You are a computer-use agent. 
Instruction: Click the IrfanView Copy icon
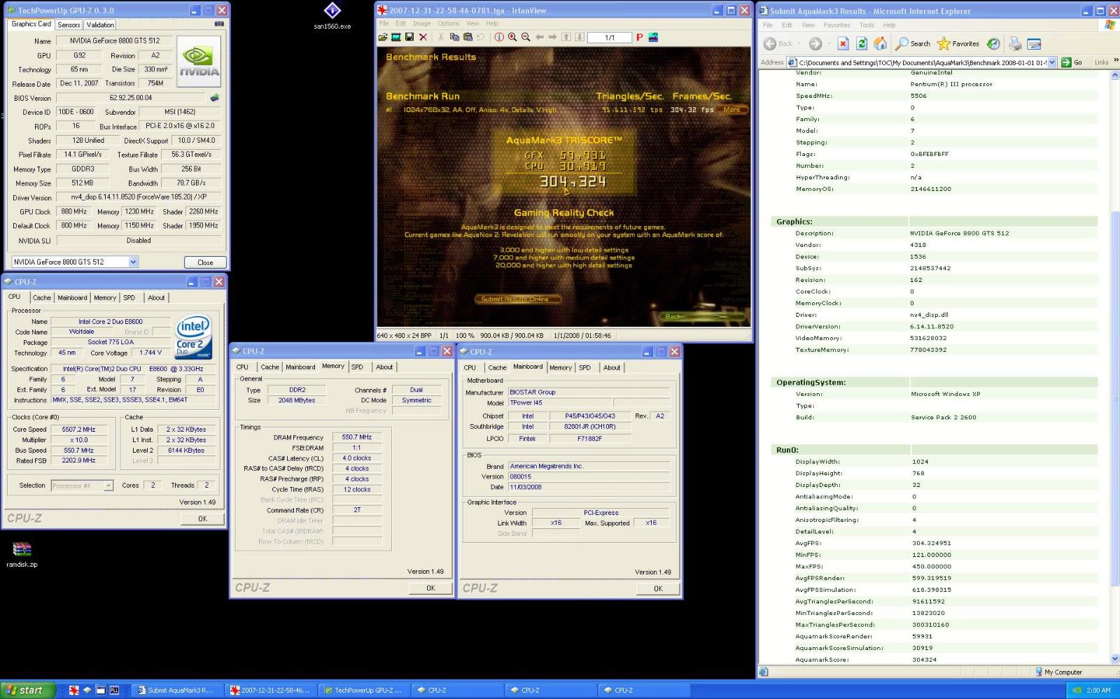point(454,37)
